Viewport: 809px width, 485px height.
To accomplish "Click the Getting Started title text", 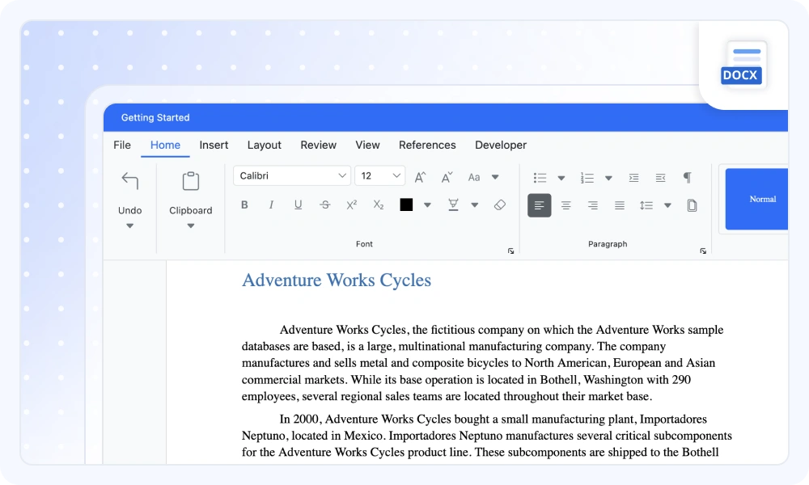I will (x=155, y=117).
